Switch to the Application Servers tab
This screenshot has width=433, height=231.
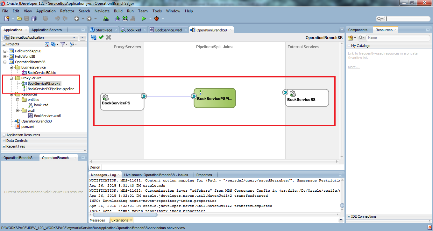(46, 30)
